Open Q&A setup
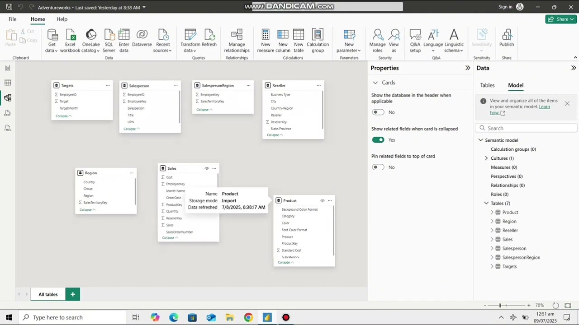This screenshot has width=579, height=325. tap(415, 41)
